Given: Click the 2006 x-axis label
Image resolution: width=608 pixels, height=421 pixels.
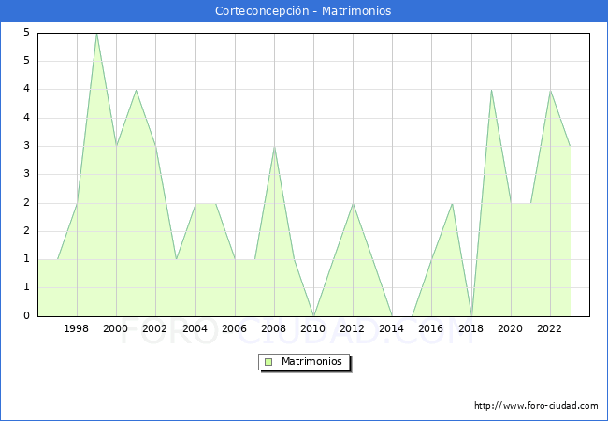Looking at the screenshot, I should click(x=234, y=328).
